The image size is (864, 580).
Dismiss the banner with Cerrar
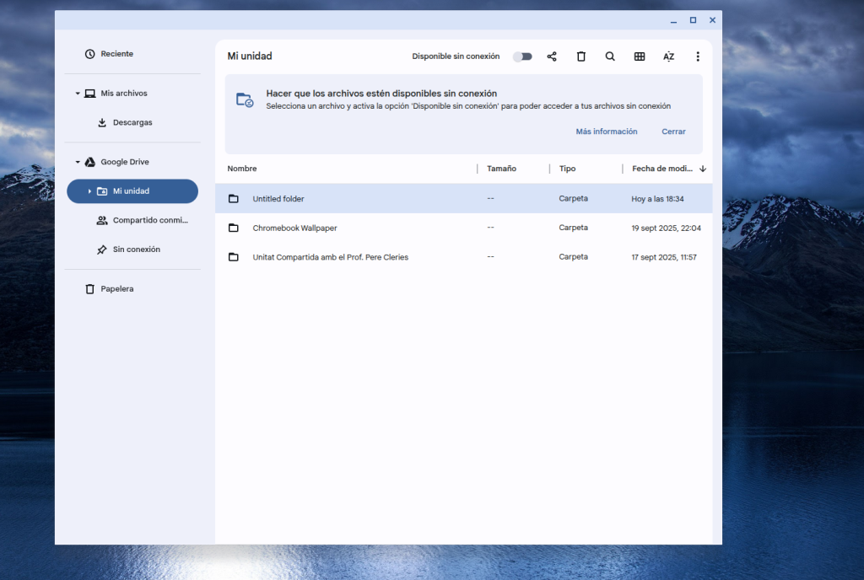(x=673, y=132)
